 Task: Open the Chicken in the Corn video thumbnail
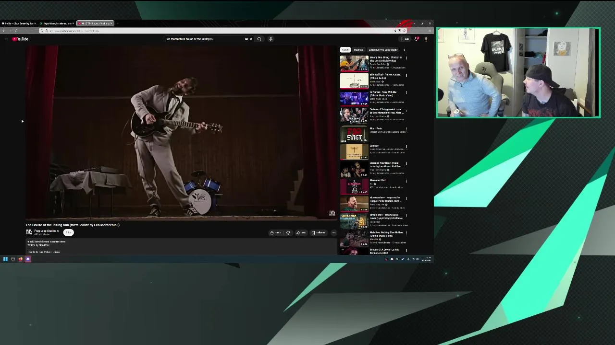[x=354, y=63]
